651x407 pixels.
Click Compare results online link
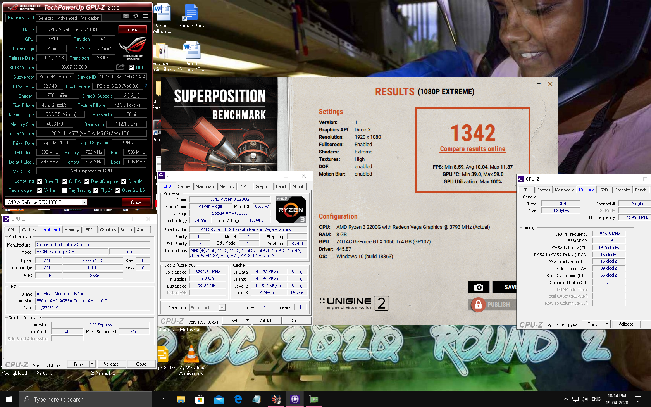click(x=472, y=149)
